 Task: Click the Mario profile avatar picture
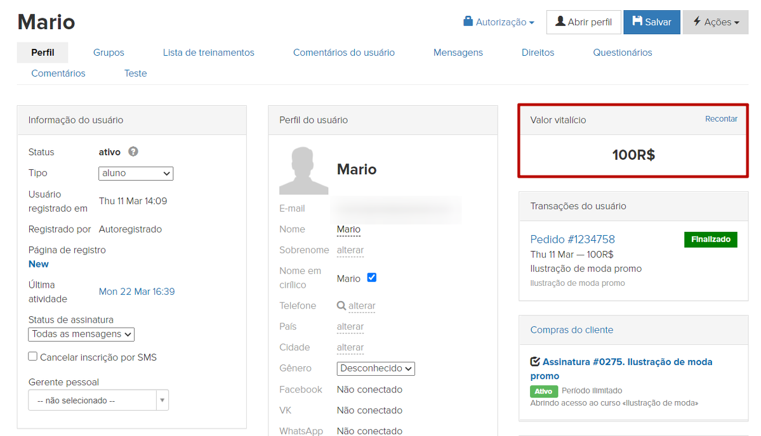pyautogui.click(x=303, y=170)
